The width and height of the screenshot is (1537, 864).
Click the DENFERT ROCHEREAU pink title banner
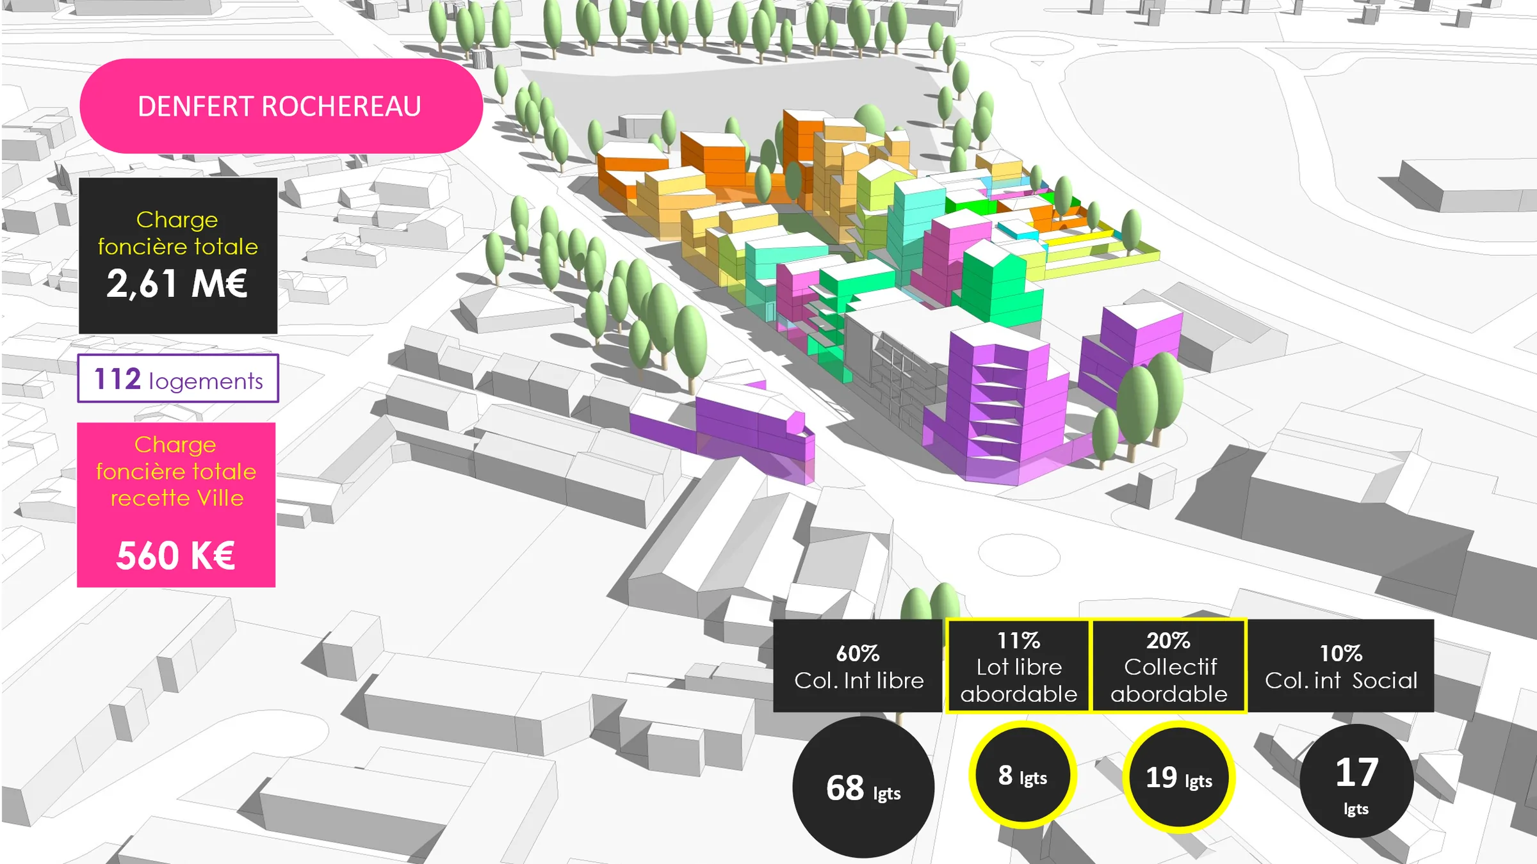click(281, 106)
